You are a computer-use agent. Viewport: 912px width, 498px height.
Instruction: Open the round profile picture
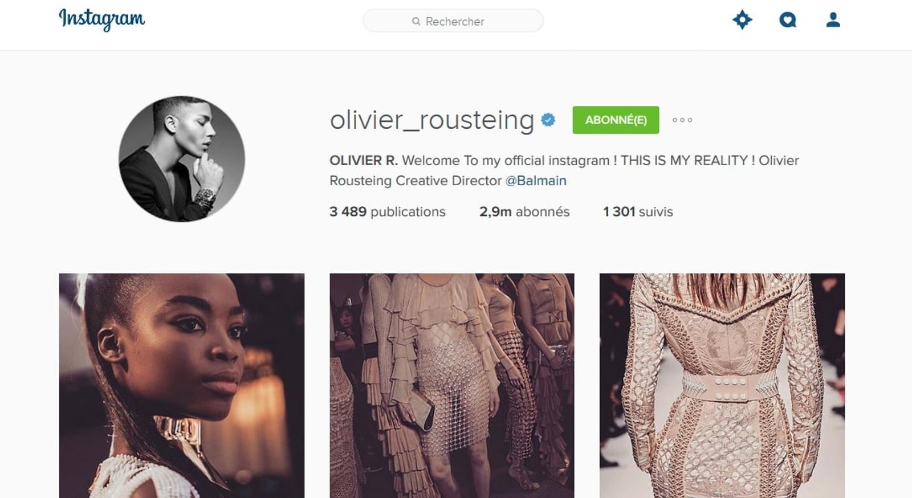coord(182,159)
